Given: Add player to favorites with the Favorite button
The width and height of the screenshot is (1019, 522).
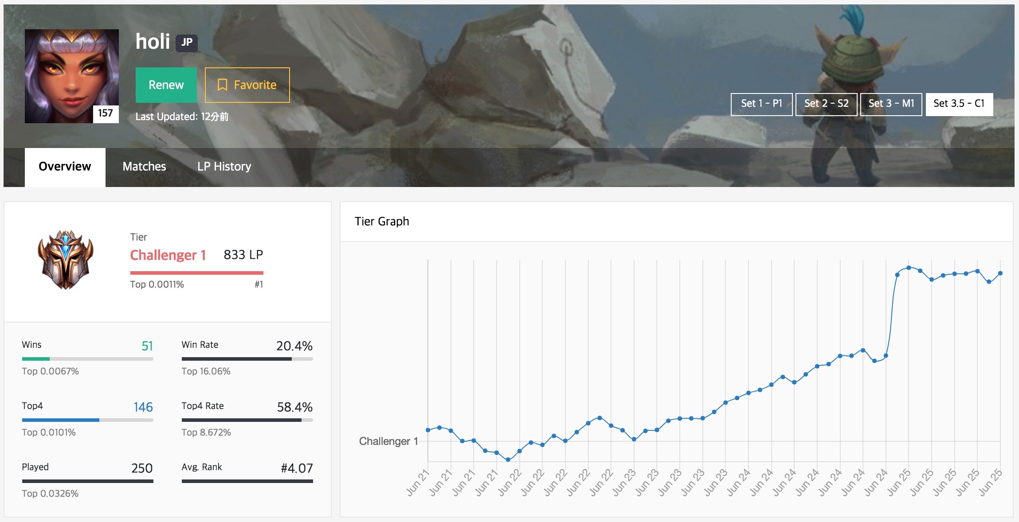Looking at the screenshot, I should 247,85.
